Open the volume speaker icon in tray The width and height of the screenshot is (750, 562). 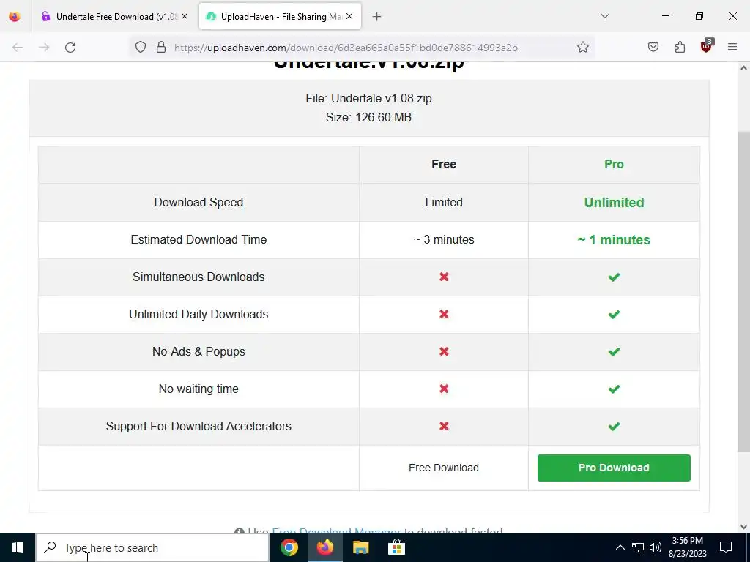656,547
